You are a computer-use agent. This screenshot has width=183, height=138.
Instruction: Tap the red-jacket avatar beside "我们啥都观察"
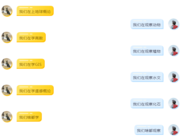173,130
